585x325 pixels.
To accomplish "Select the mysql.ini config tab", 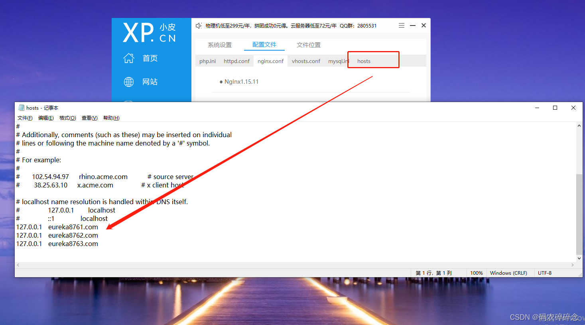I will [339, 61].
